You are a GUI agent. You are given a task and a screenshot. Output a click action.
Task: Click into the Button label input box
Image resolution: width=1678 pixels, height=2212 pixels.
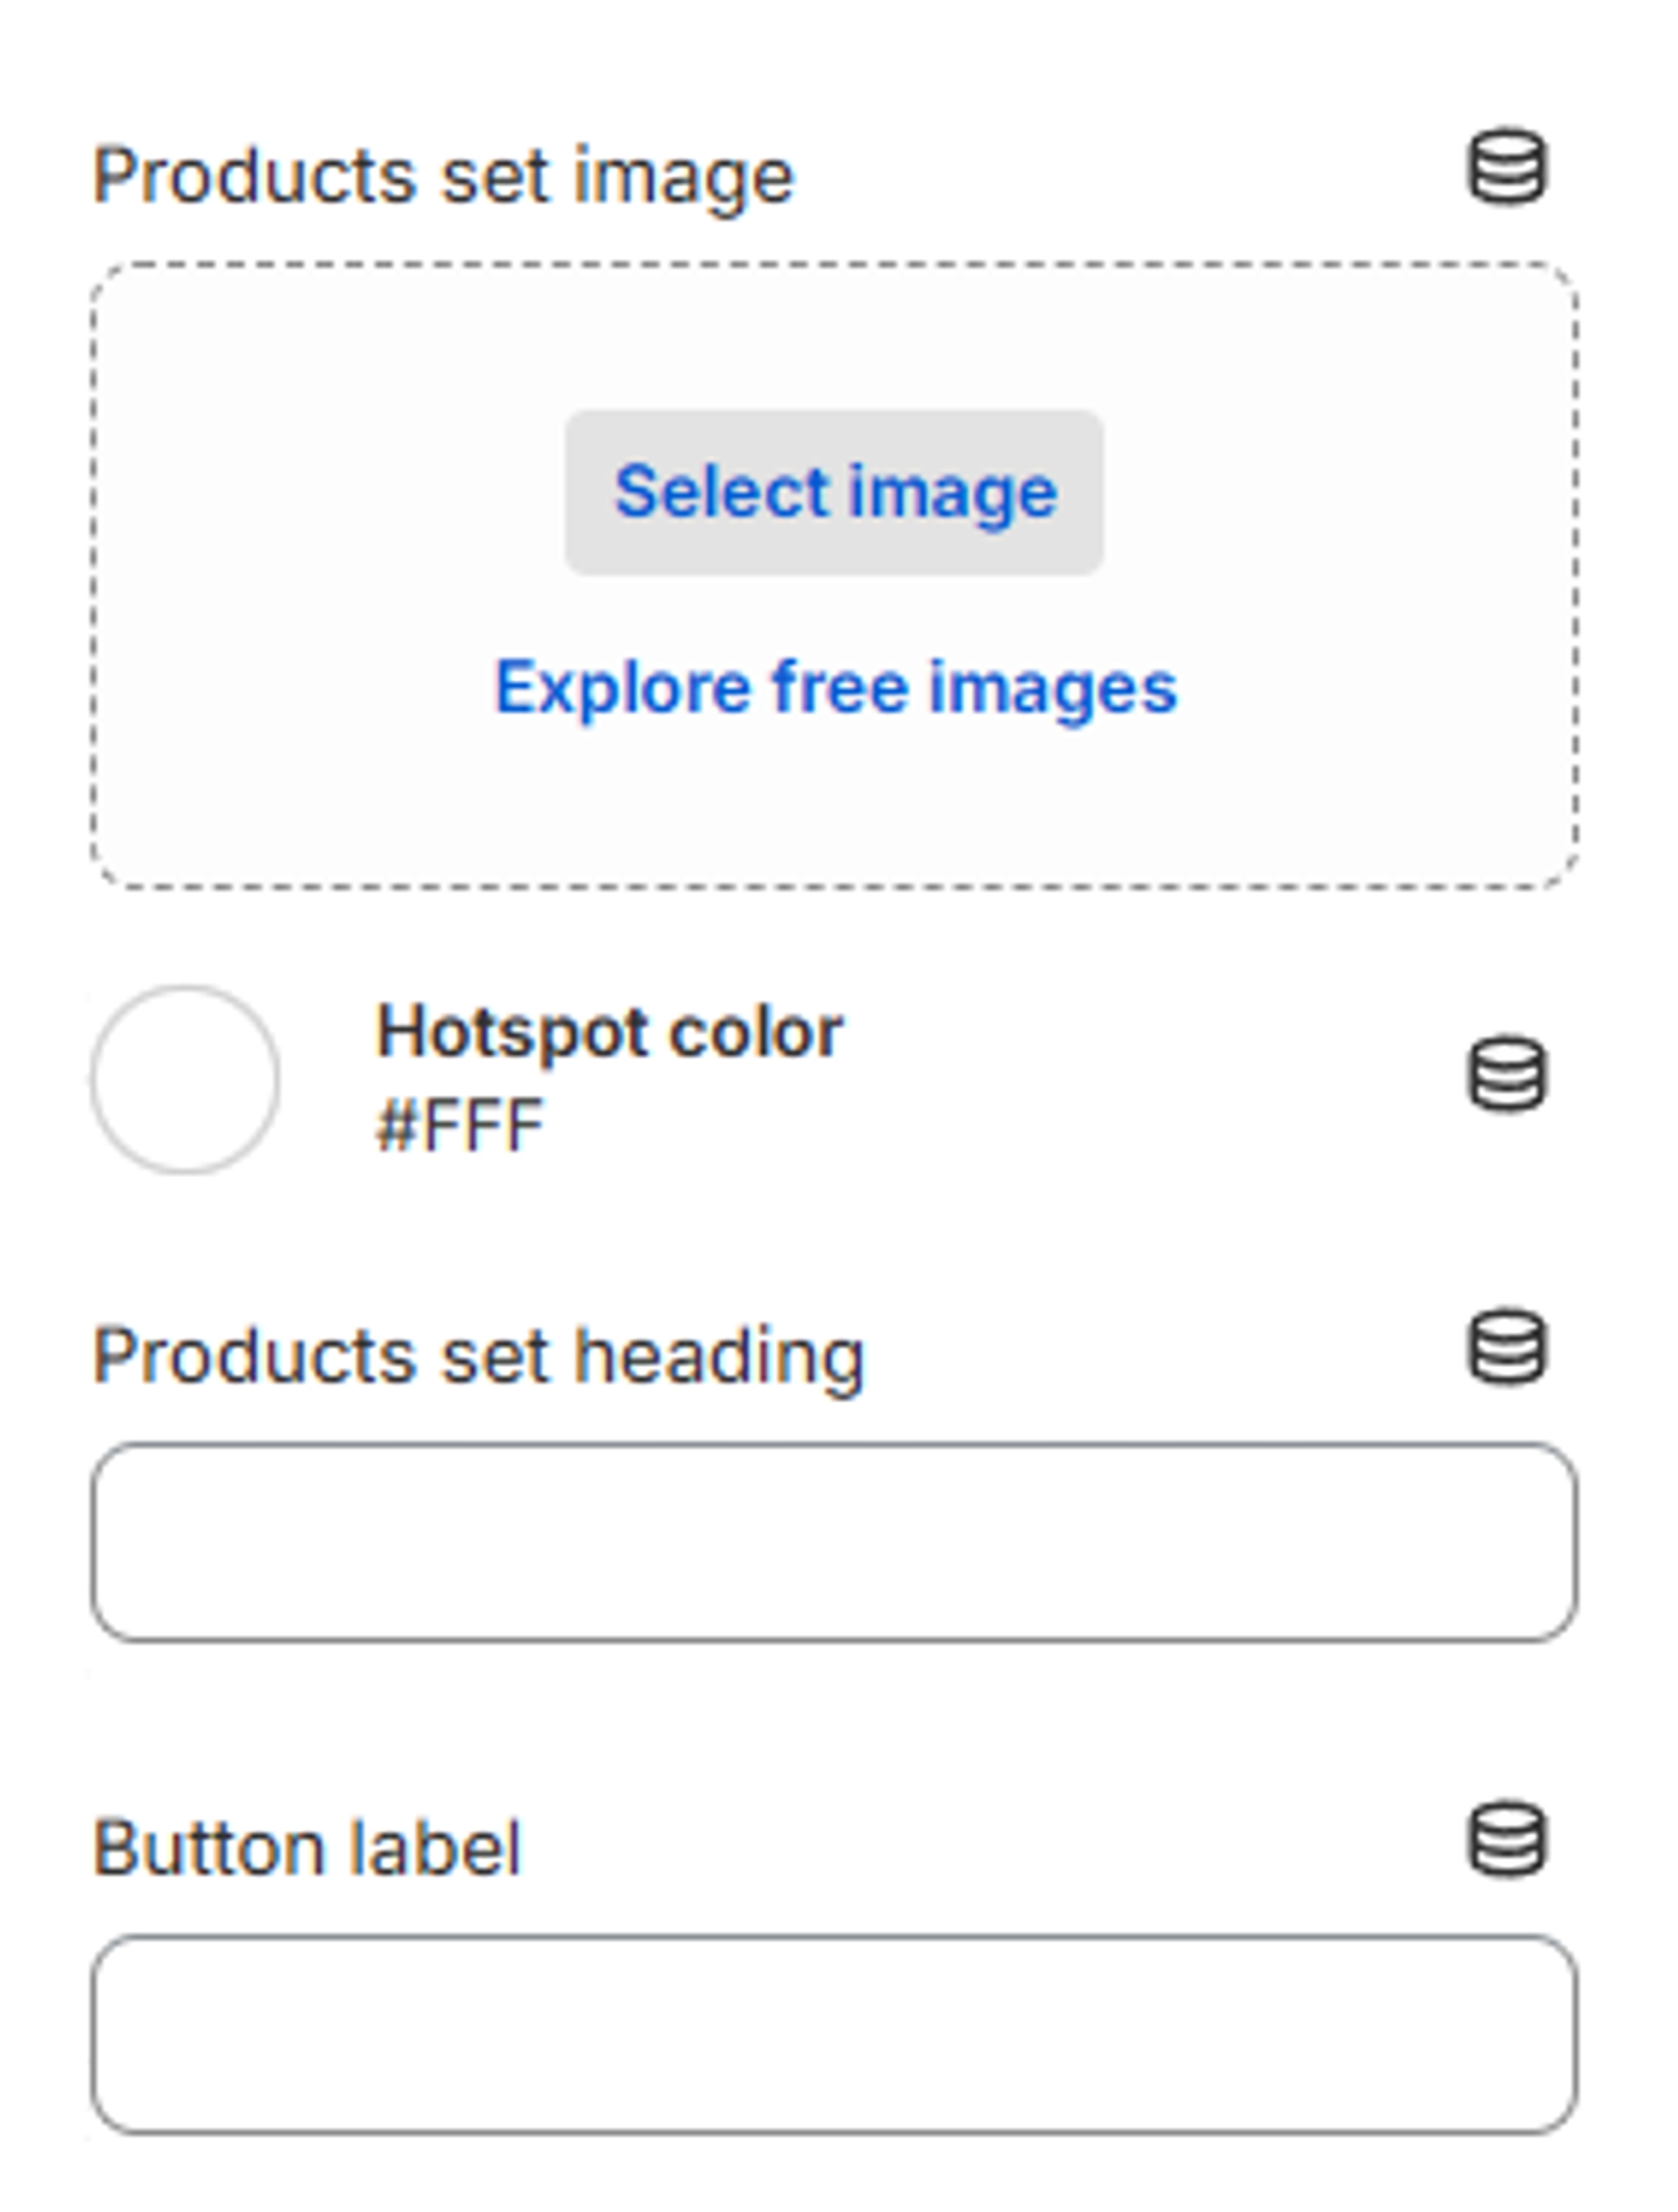[x=834, y=2034]
